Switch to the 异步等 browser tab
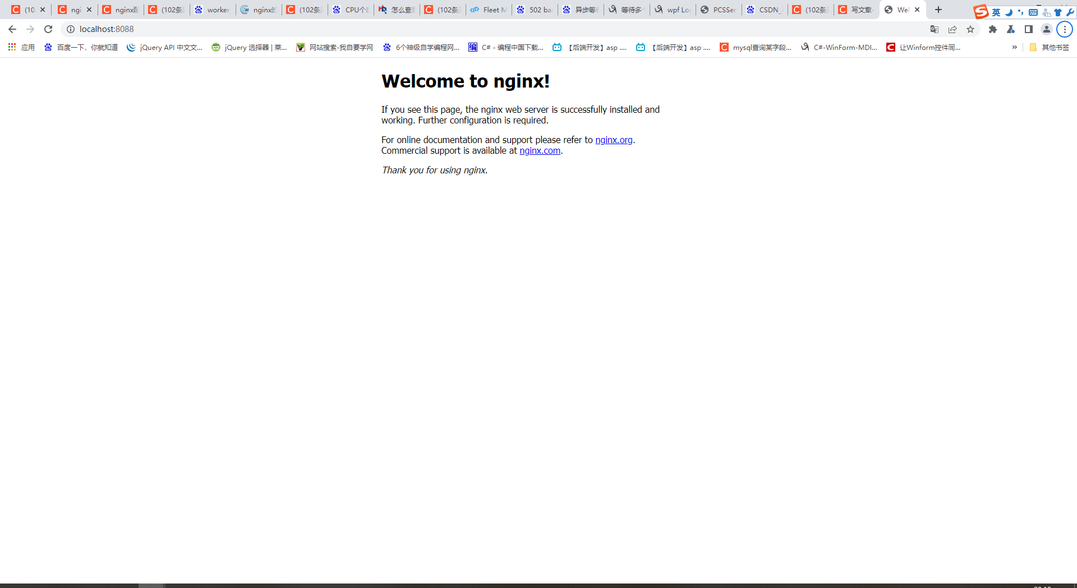Image resolution: width=1077 pixels, height=588 pixels. [581, 10]
